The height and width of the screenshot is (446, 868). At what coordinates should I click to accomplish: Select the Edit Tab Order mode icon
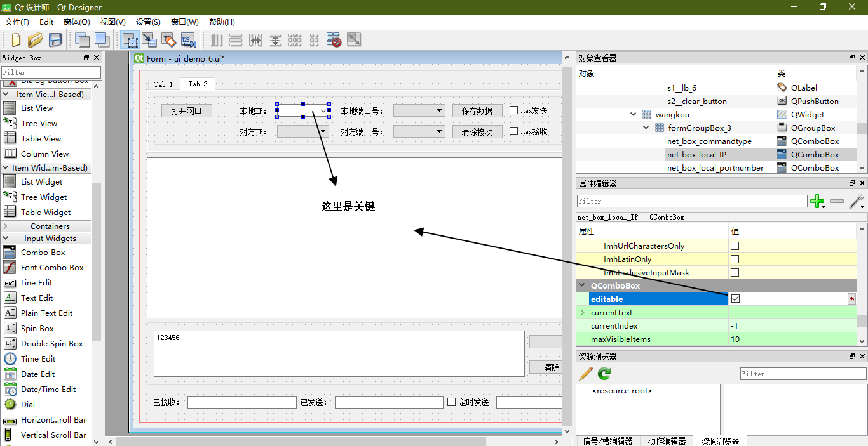(189, 40)
